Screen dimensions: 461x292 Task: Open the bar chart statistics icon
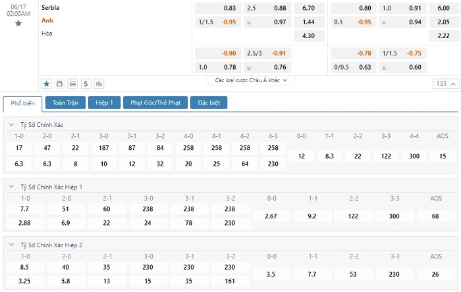(99, 84)
